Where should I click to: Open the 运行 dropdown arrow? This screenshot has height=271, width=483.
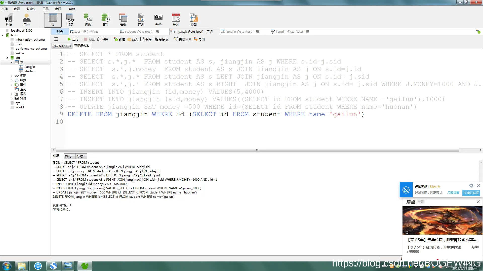pyautogui.click(x=81, y=39)
